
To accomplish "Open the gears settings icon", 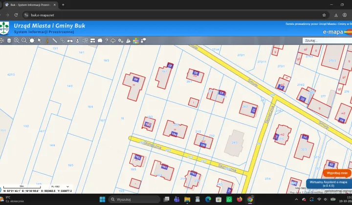I will (x=121, y=41).
